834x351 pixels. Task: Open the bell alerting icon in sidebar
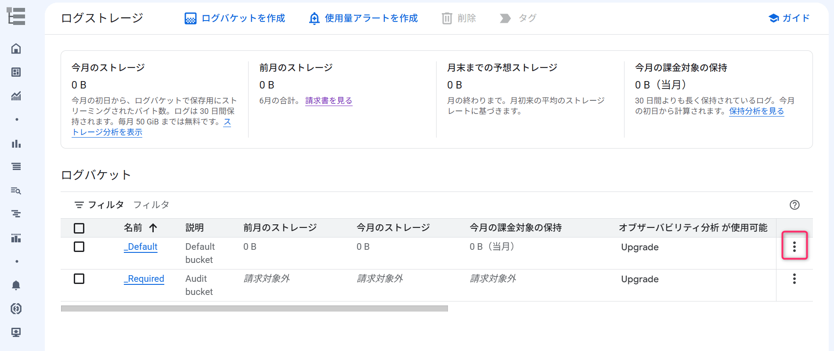click(16, 285)
